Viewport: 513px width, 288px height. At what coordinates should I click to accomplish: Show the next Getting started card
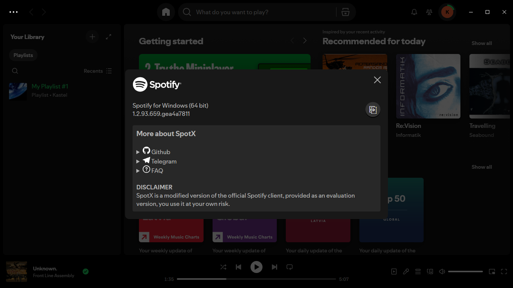[305, 40]
